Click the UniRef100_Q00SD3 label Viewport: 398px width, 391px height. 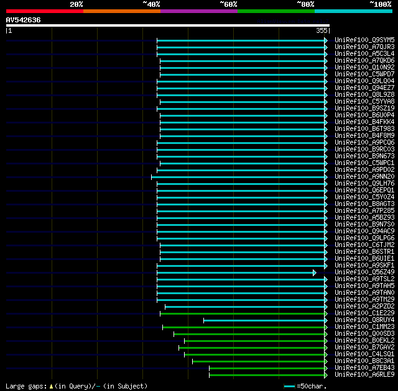coord(364,334)
